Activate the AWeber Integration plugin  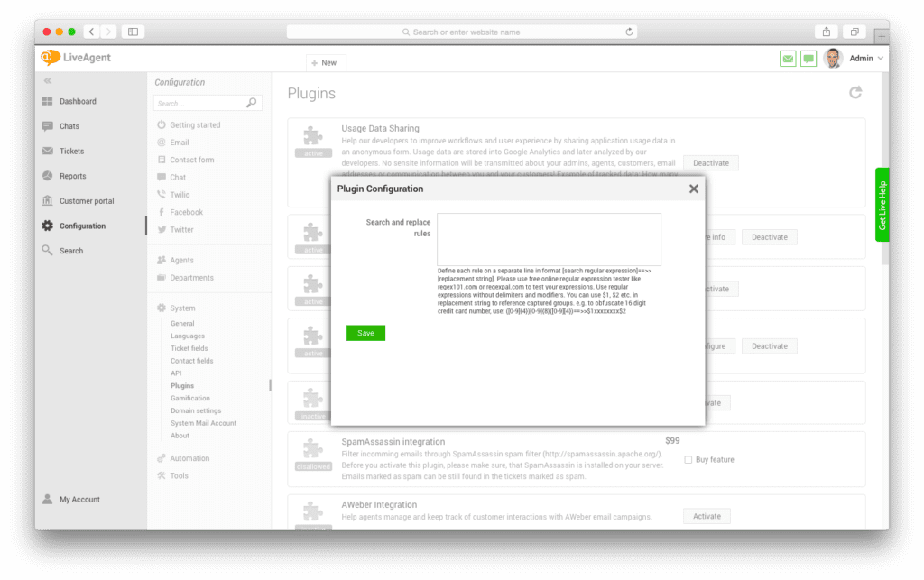(x=707, y=516)
